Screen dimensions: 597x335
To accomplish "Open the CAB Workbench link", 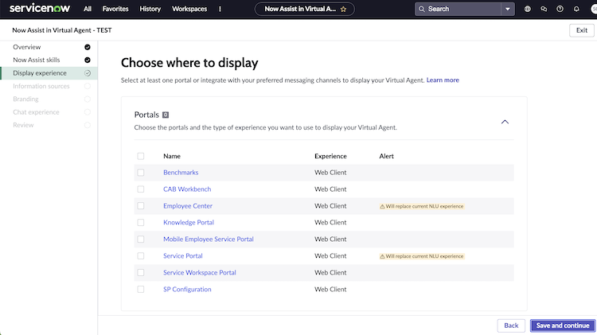I will 187,189.
